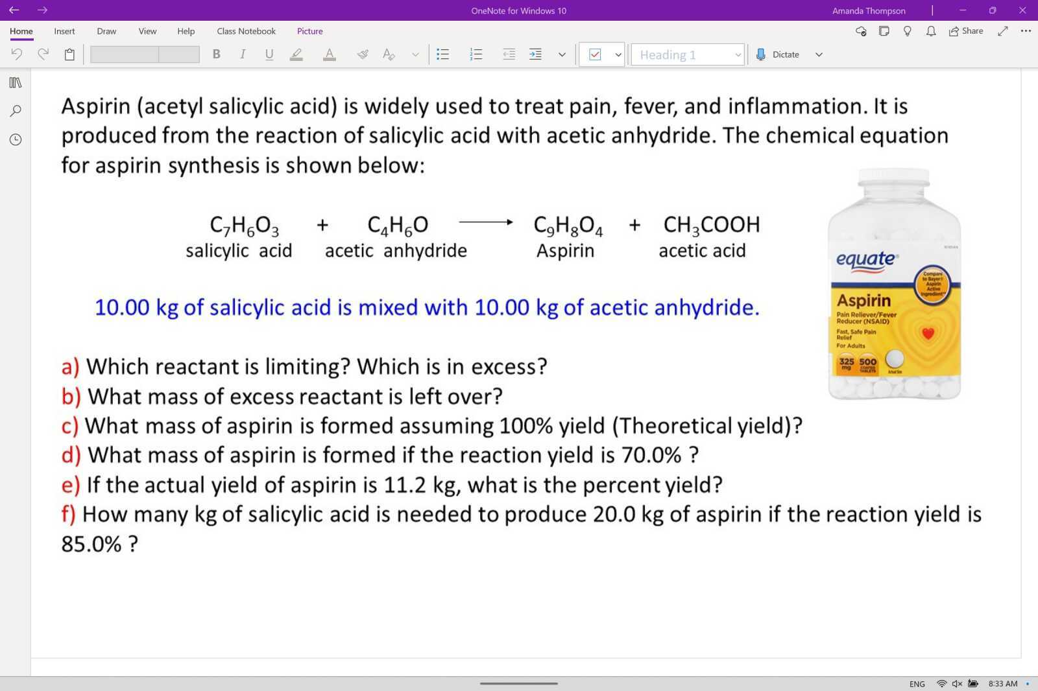Select ENG language in the taskbar
This screenshot has width=1038, height=691.
(x=917, y=683)
